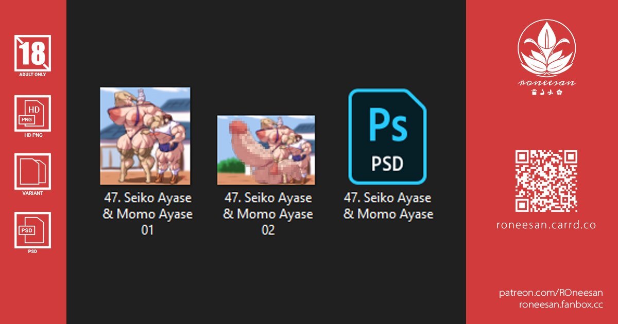The width and height of the screenshot is (618, 324).
Task: Click the 'VARIANT' caption text
Action: pos(32,193)
